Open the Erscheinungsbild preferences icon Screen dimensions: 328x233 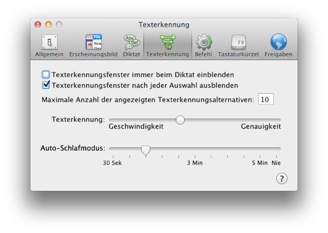pyautogui.click(x=94, y=42)
